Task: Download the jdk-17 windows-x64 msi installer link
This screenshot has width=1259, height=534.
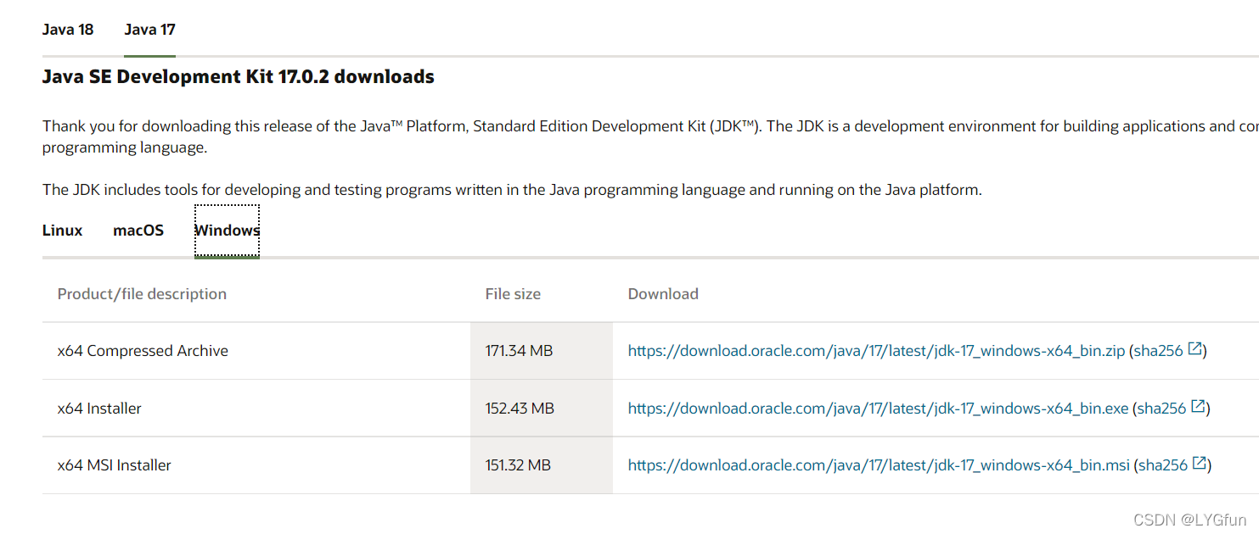Action: click(879, 465)
